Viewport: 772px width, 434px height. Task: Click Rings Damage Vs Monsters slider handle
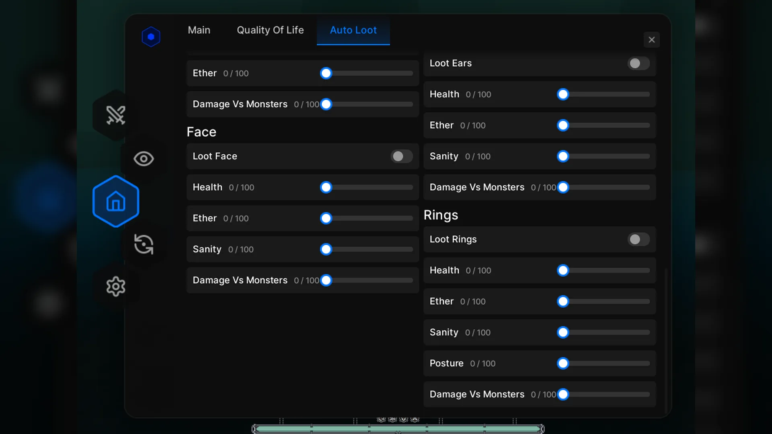pos(563,394)
